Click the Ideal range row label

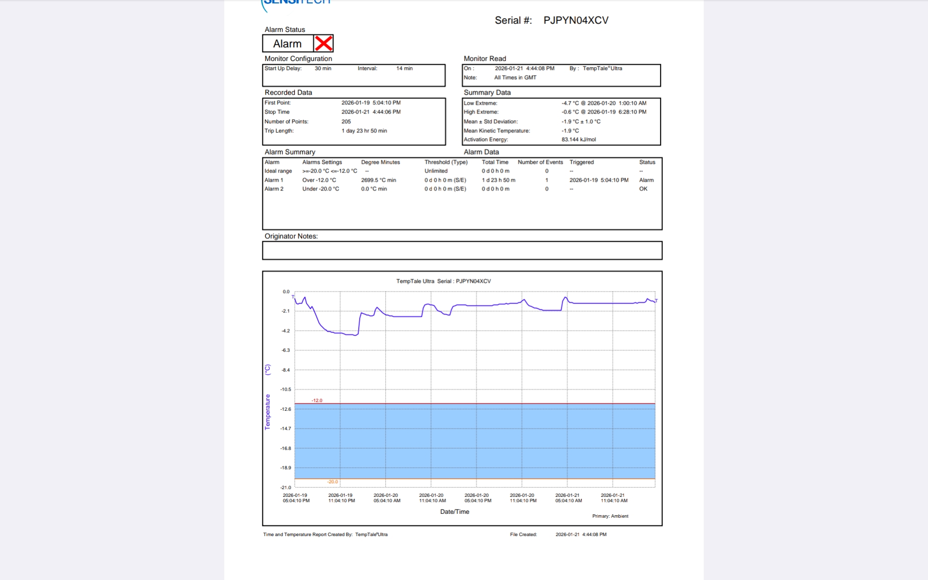[x=278, y=171]
